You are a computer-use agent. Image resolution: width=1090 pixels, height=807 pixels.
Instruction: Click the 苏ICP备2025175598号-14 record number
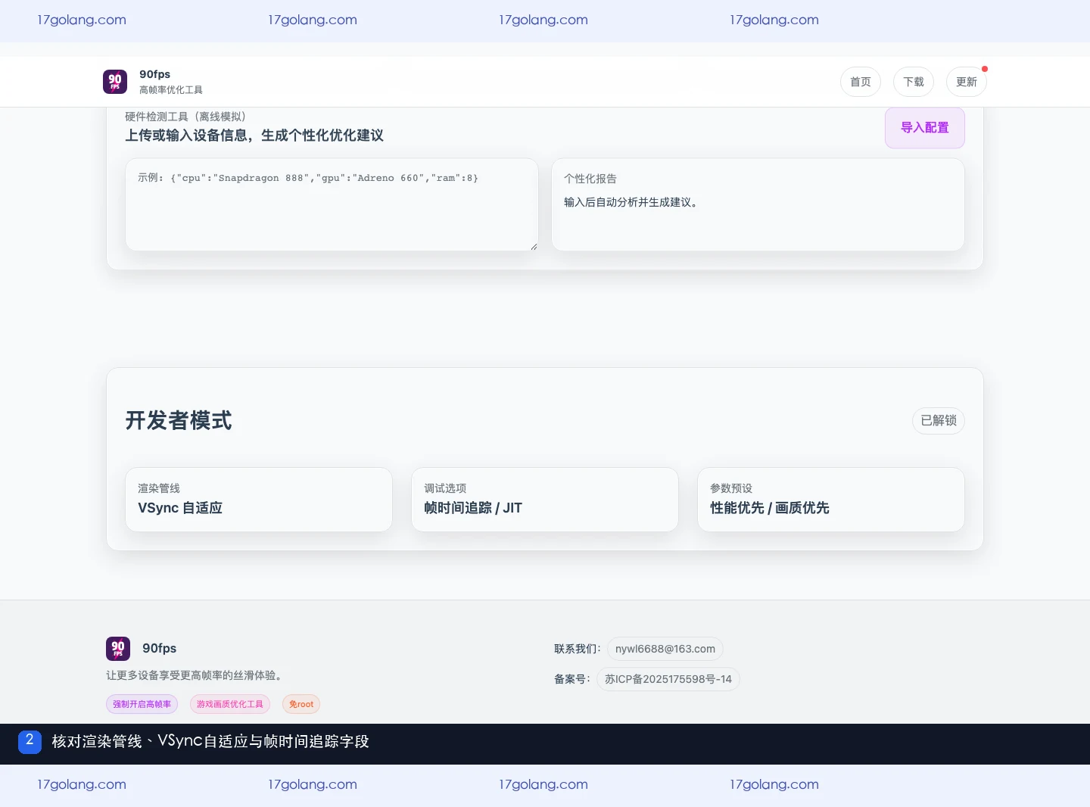668,679
